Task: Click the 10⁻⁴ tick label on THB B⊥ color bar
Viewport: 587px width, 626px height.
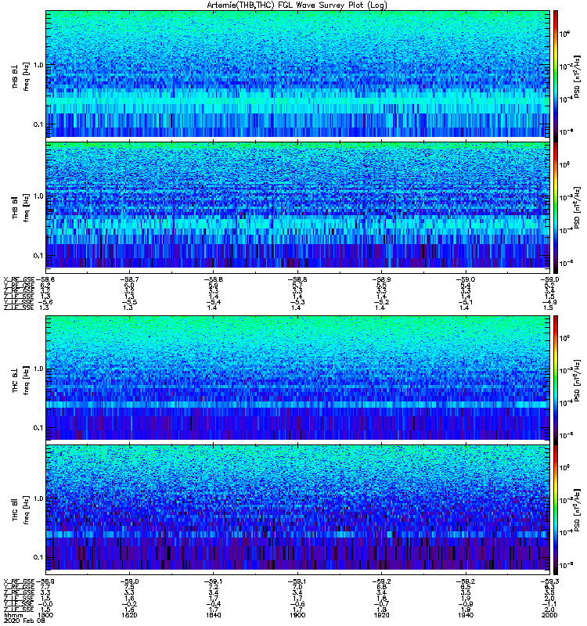Action: pyautogui.click(x=565, y=99)
